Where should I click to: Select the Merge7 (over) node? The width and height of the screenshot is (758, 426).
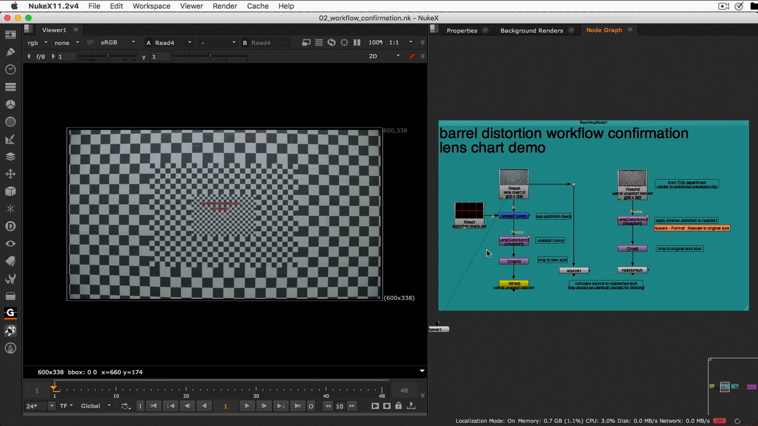(514, 216)
